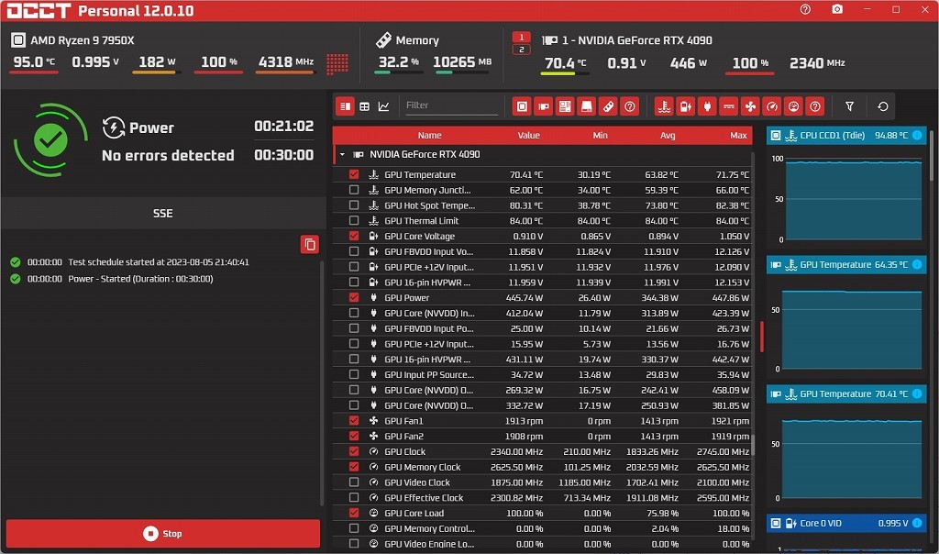The height and width of the screenshot is (554, 939).
Task: Reset sensor min/max values with the refresh icon
Action: click(883, 106)
